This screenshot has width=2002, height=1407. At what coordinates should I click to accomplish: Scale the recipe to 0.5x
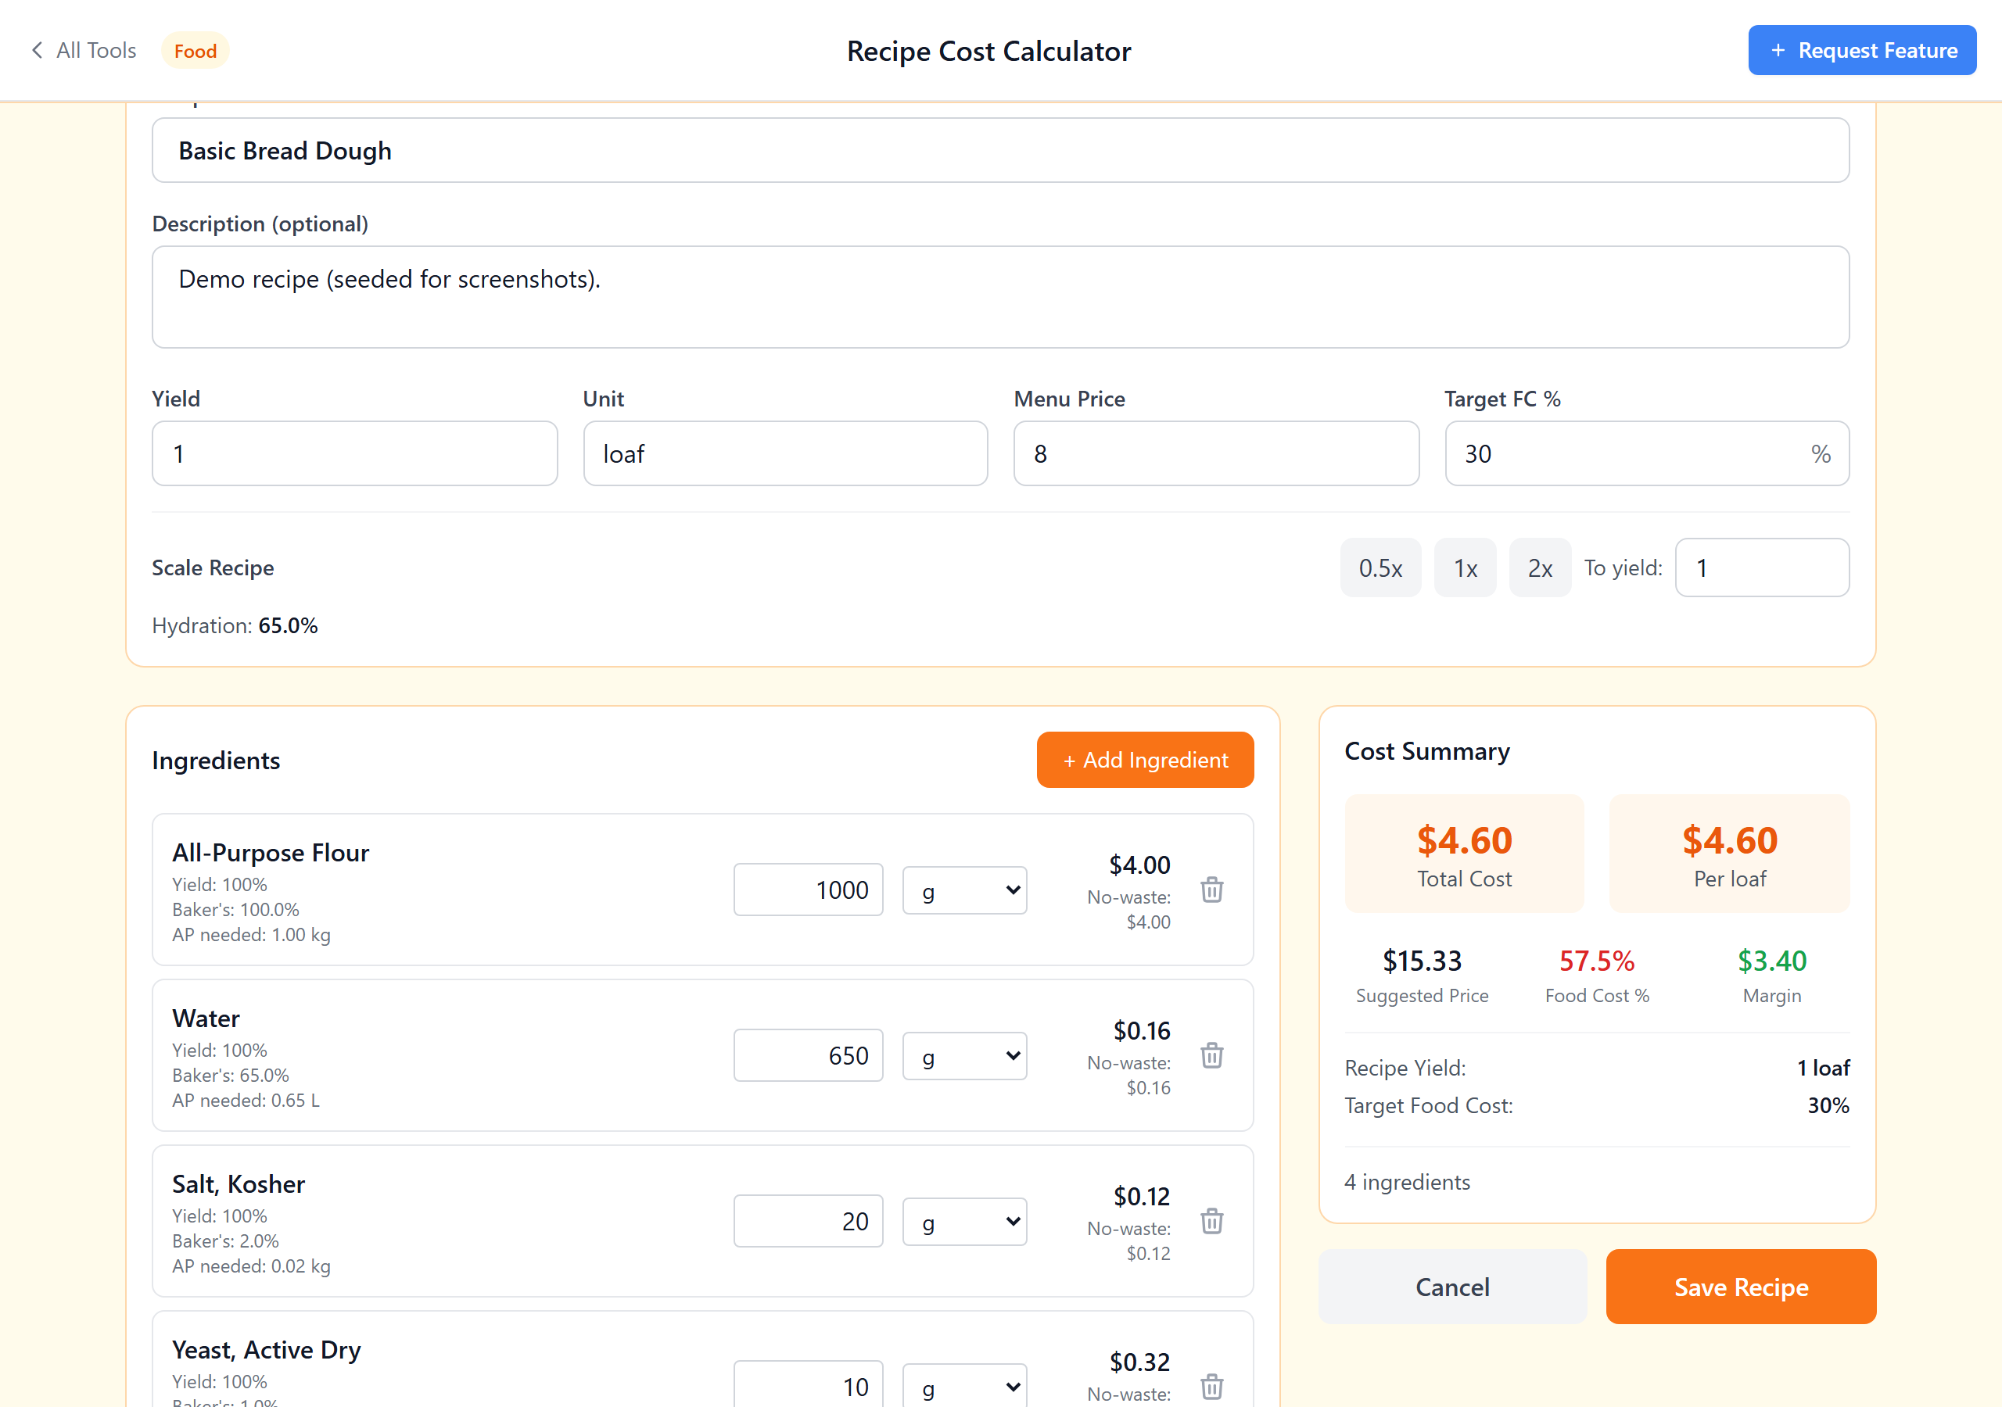point(1380,567)
